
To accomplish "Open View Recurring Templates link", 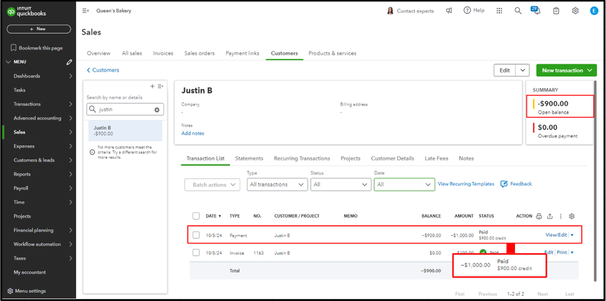I will (x=466, y=184).
